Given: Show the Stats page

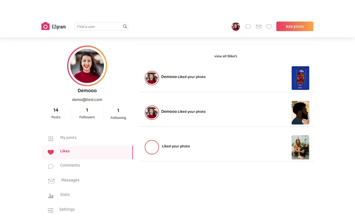Looking at the screenshot, I should tap(65, 194).
